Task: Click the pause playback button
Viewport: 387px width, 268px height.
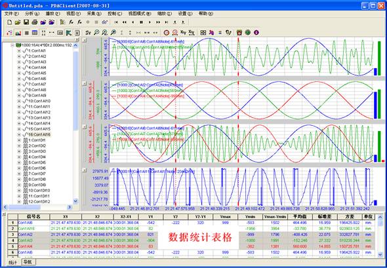Action: coord(142,22)
